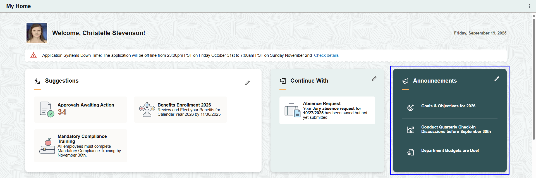536x178 pixels.
Task: Click the Goals & Objectives for 2026 icon
Action: pyautogui.click(x=410, y=107)
